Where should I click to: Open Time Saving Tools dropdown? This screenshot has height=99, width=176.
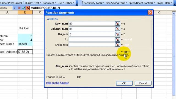(x=116, y=3)
